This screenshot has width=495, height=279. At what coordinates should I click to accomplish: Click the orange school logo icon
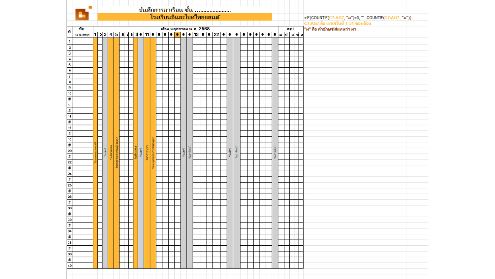coord(82,14)
